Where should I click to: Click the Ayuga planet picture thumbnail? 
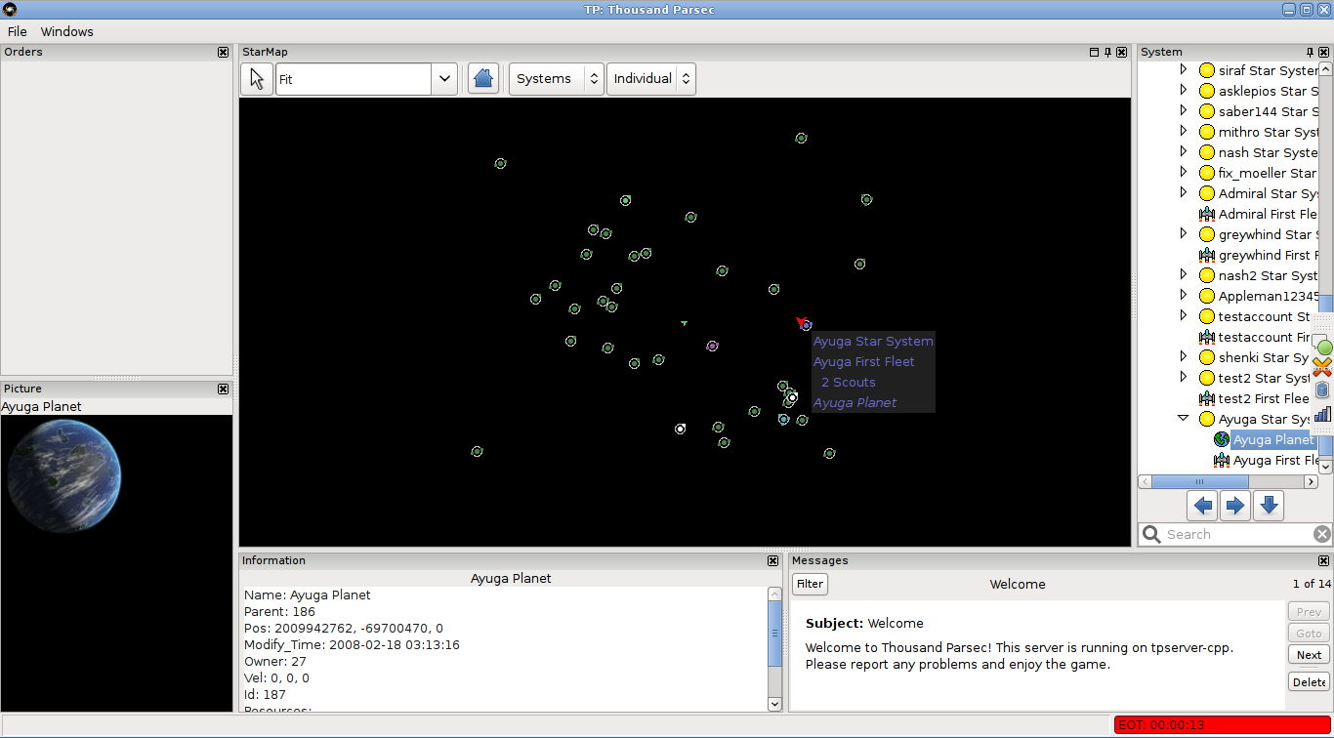pos(63,476)
